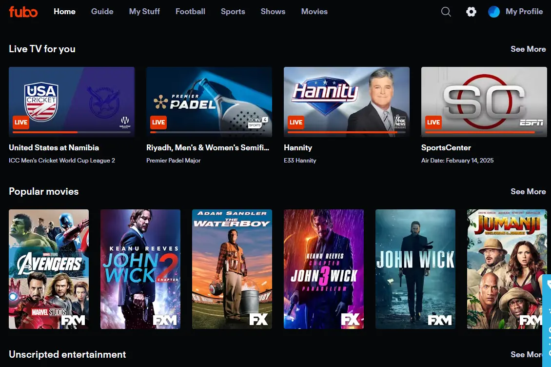Viewport: 551px width, 367px height.
Task: Switch to Movies tab
Action: (314, 12)
